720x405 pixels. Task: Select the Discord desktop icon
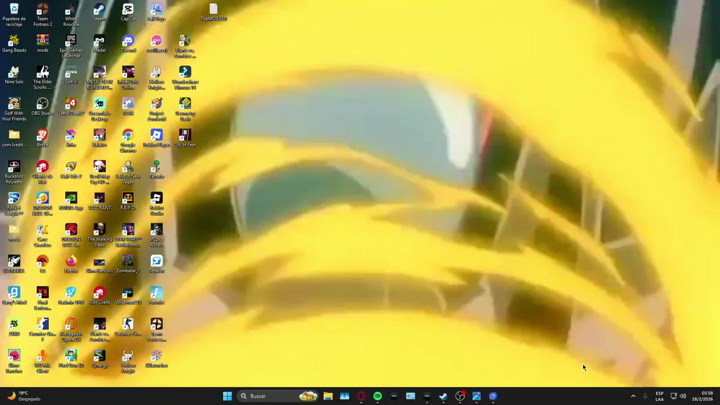pyautogui.click(x=128, y=44)
